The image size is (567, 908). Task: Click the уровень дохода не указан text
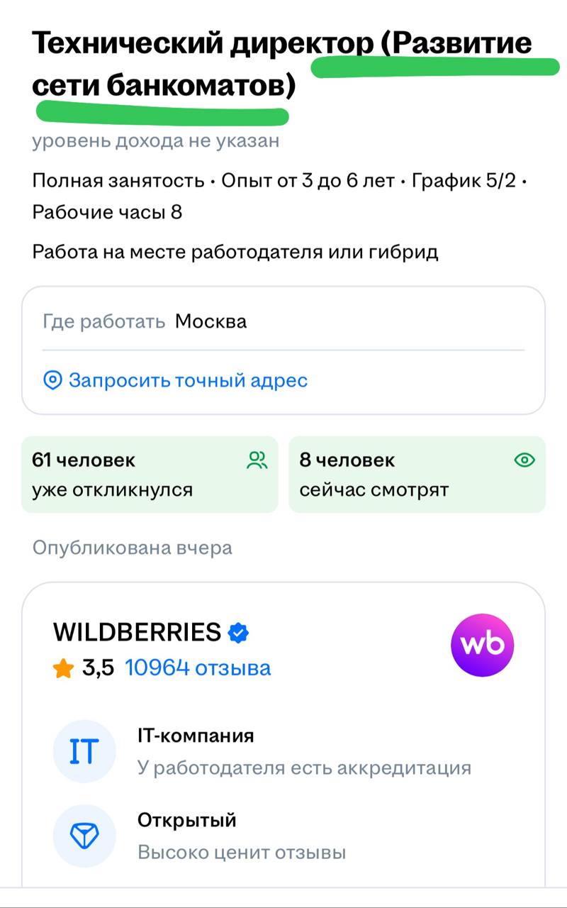[x=156, y=141]
